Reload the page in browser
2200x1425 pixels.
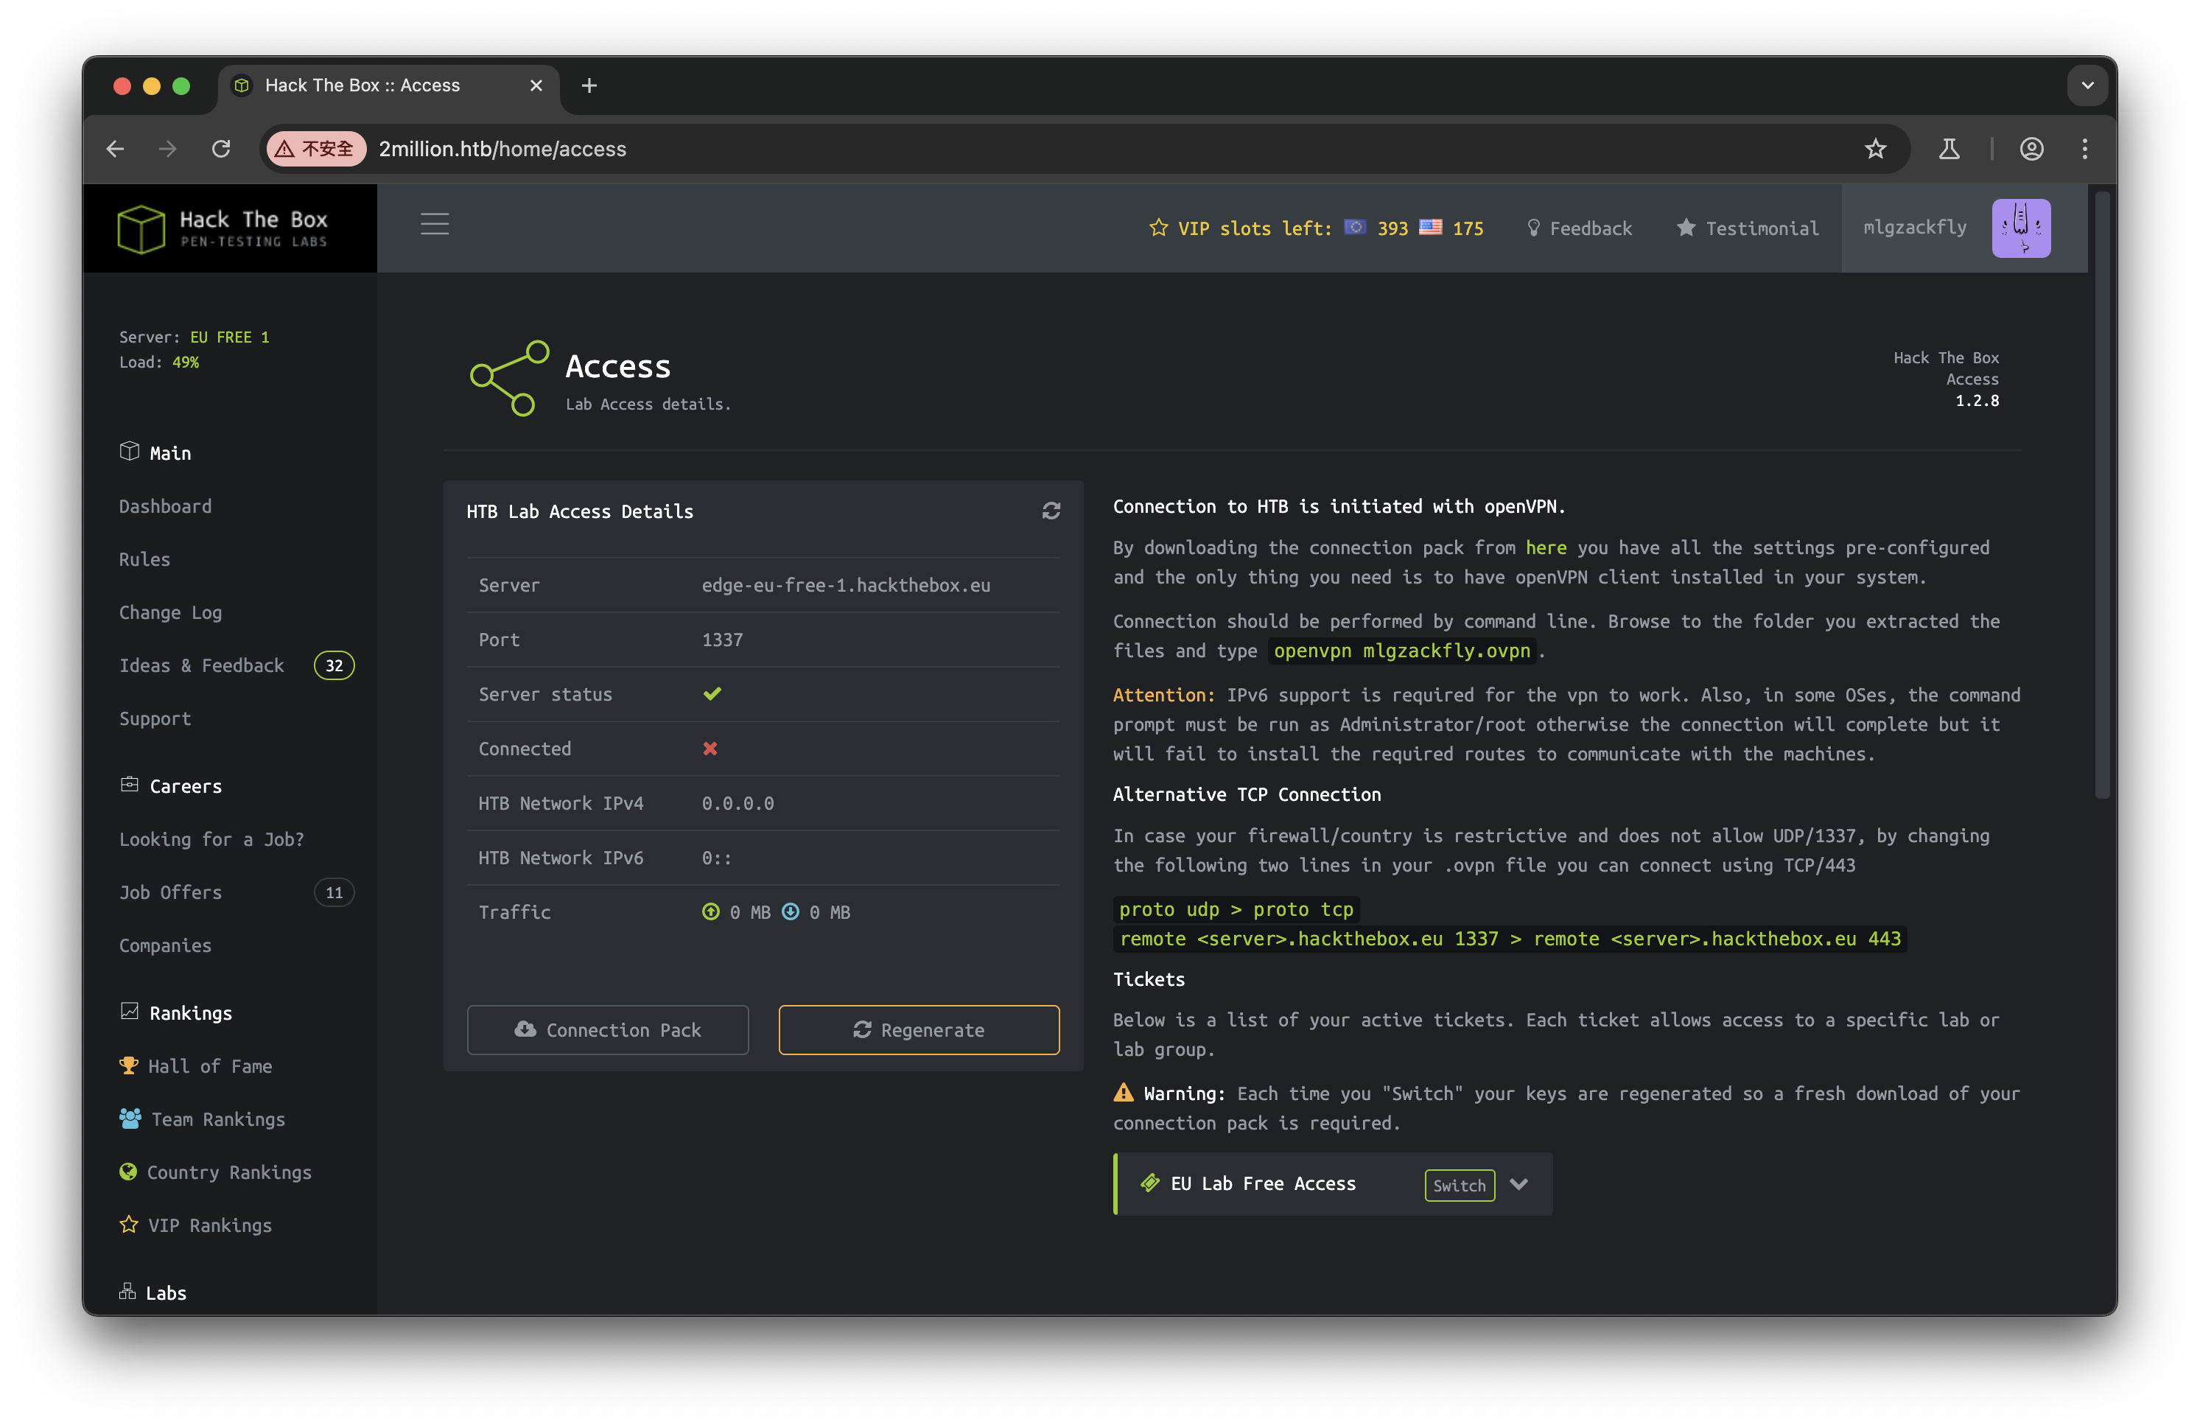tap(221, 149)
